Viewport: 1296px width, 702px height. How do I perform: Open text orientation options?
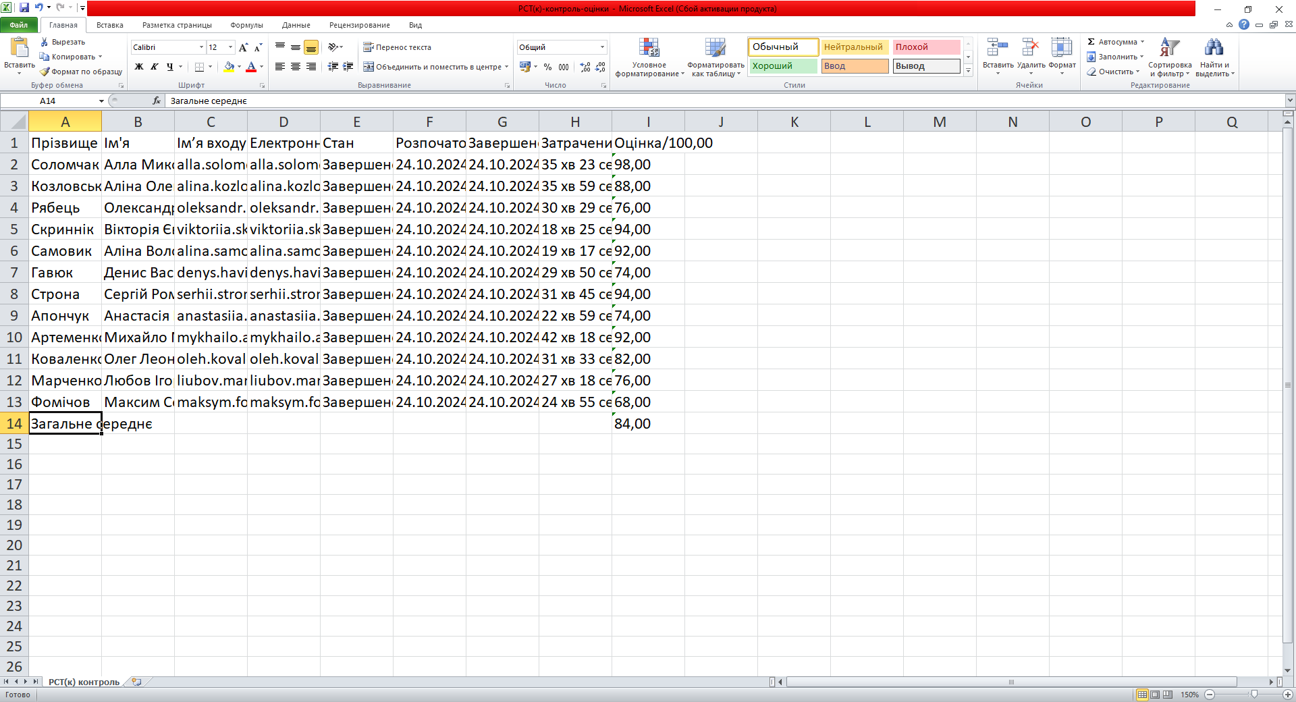point(335,47)
